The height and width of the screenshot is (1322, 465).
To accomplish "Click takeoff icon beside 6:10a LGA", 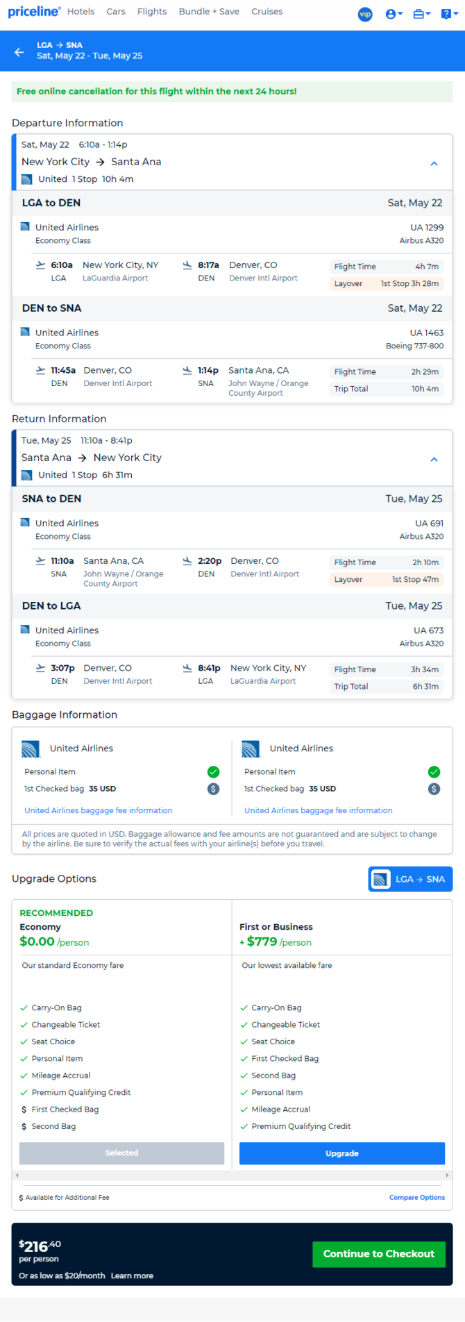I will pyautogui.click(x=41, y=265).
